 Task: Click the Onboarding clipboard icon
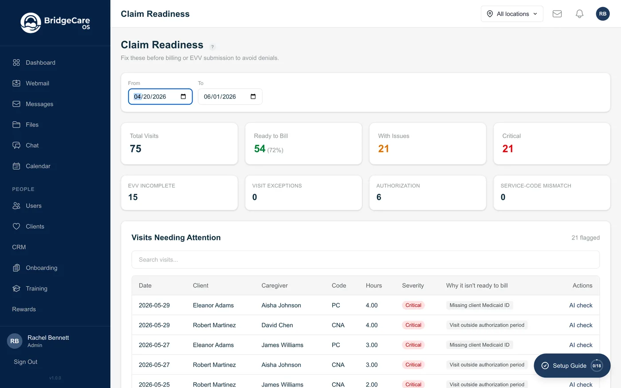(16, 268)
